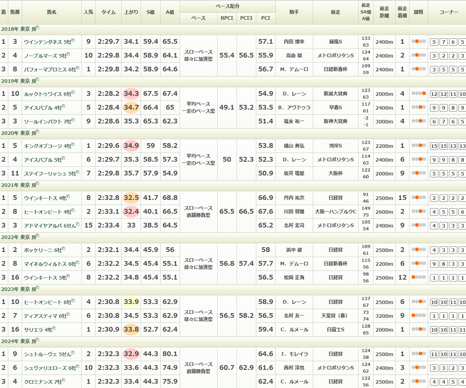Click the new-window icon beside サリエラ 4牝
This screenshot has height=388, width=466.
click(54, 328)
